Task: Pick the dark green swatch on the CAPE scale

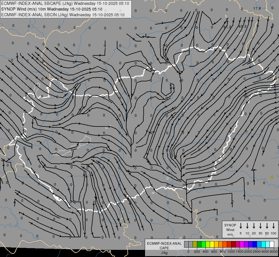Action: tap(199, 244)
